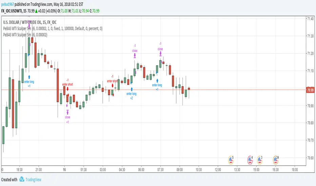Click the purple close arrow above 06:00 candles
Image resolution: width=316 pixels, height=186 pixels.
(135, 55)
